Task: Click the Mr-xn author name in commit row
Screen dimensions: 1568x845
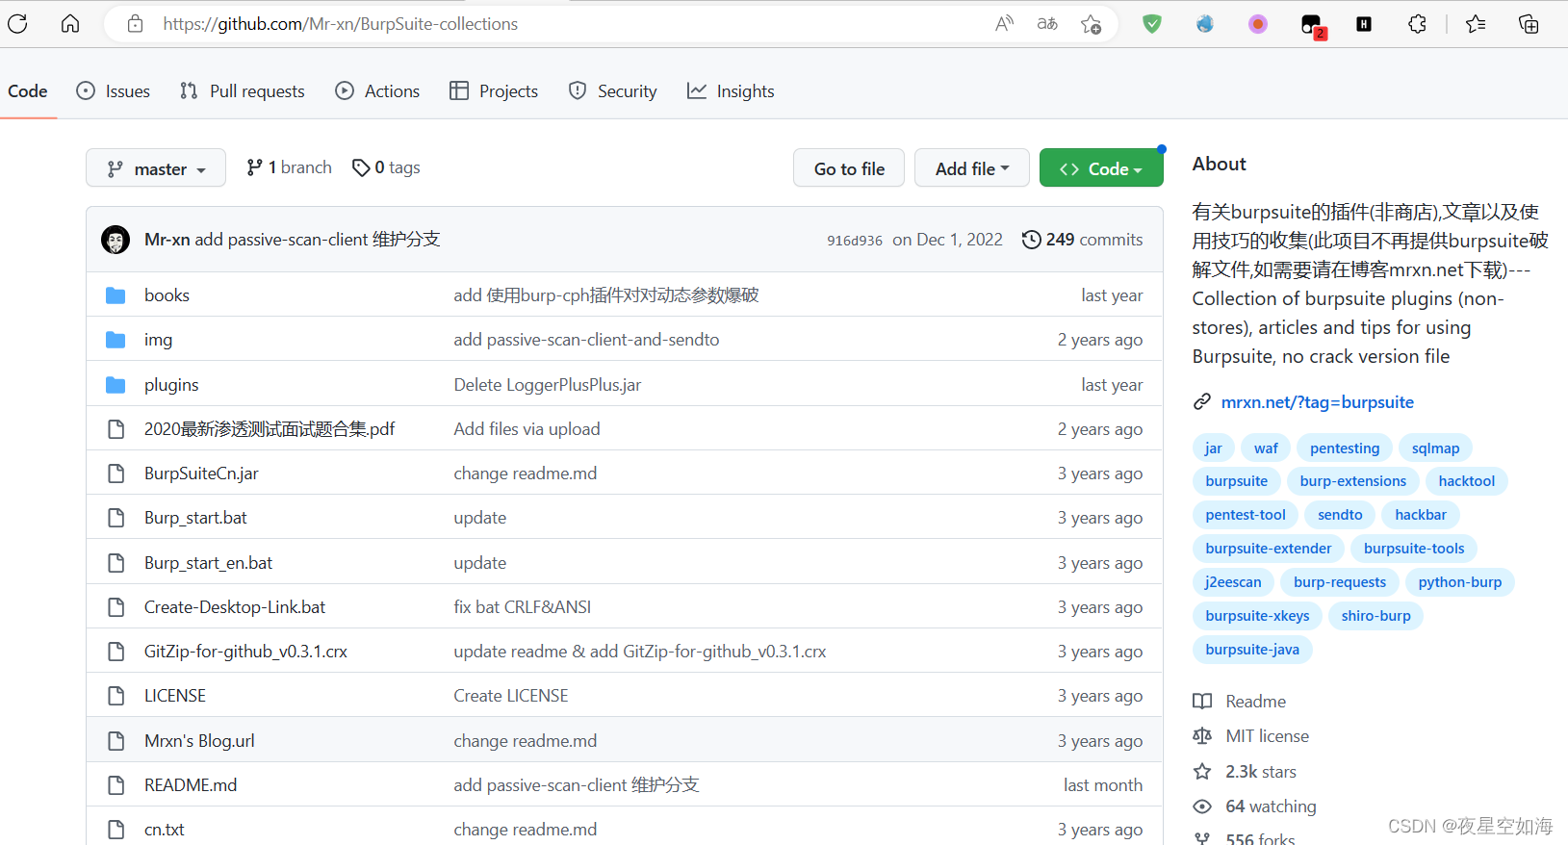Action: coord(167,240)
